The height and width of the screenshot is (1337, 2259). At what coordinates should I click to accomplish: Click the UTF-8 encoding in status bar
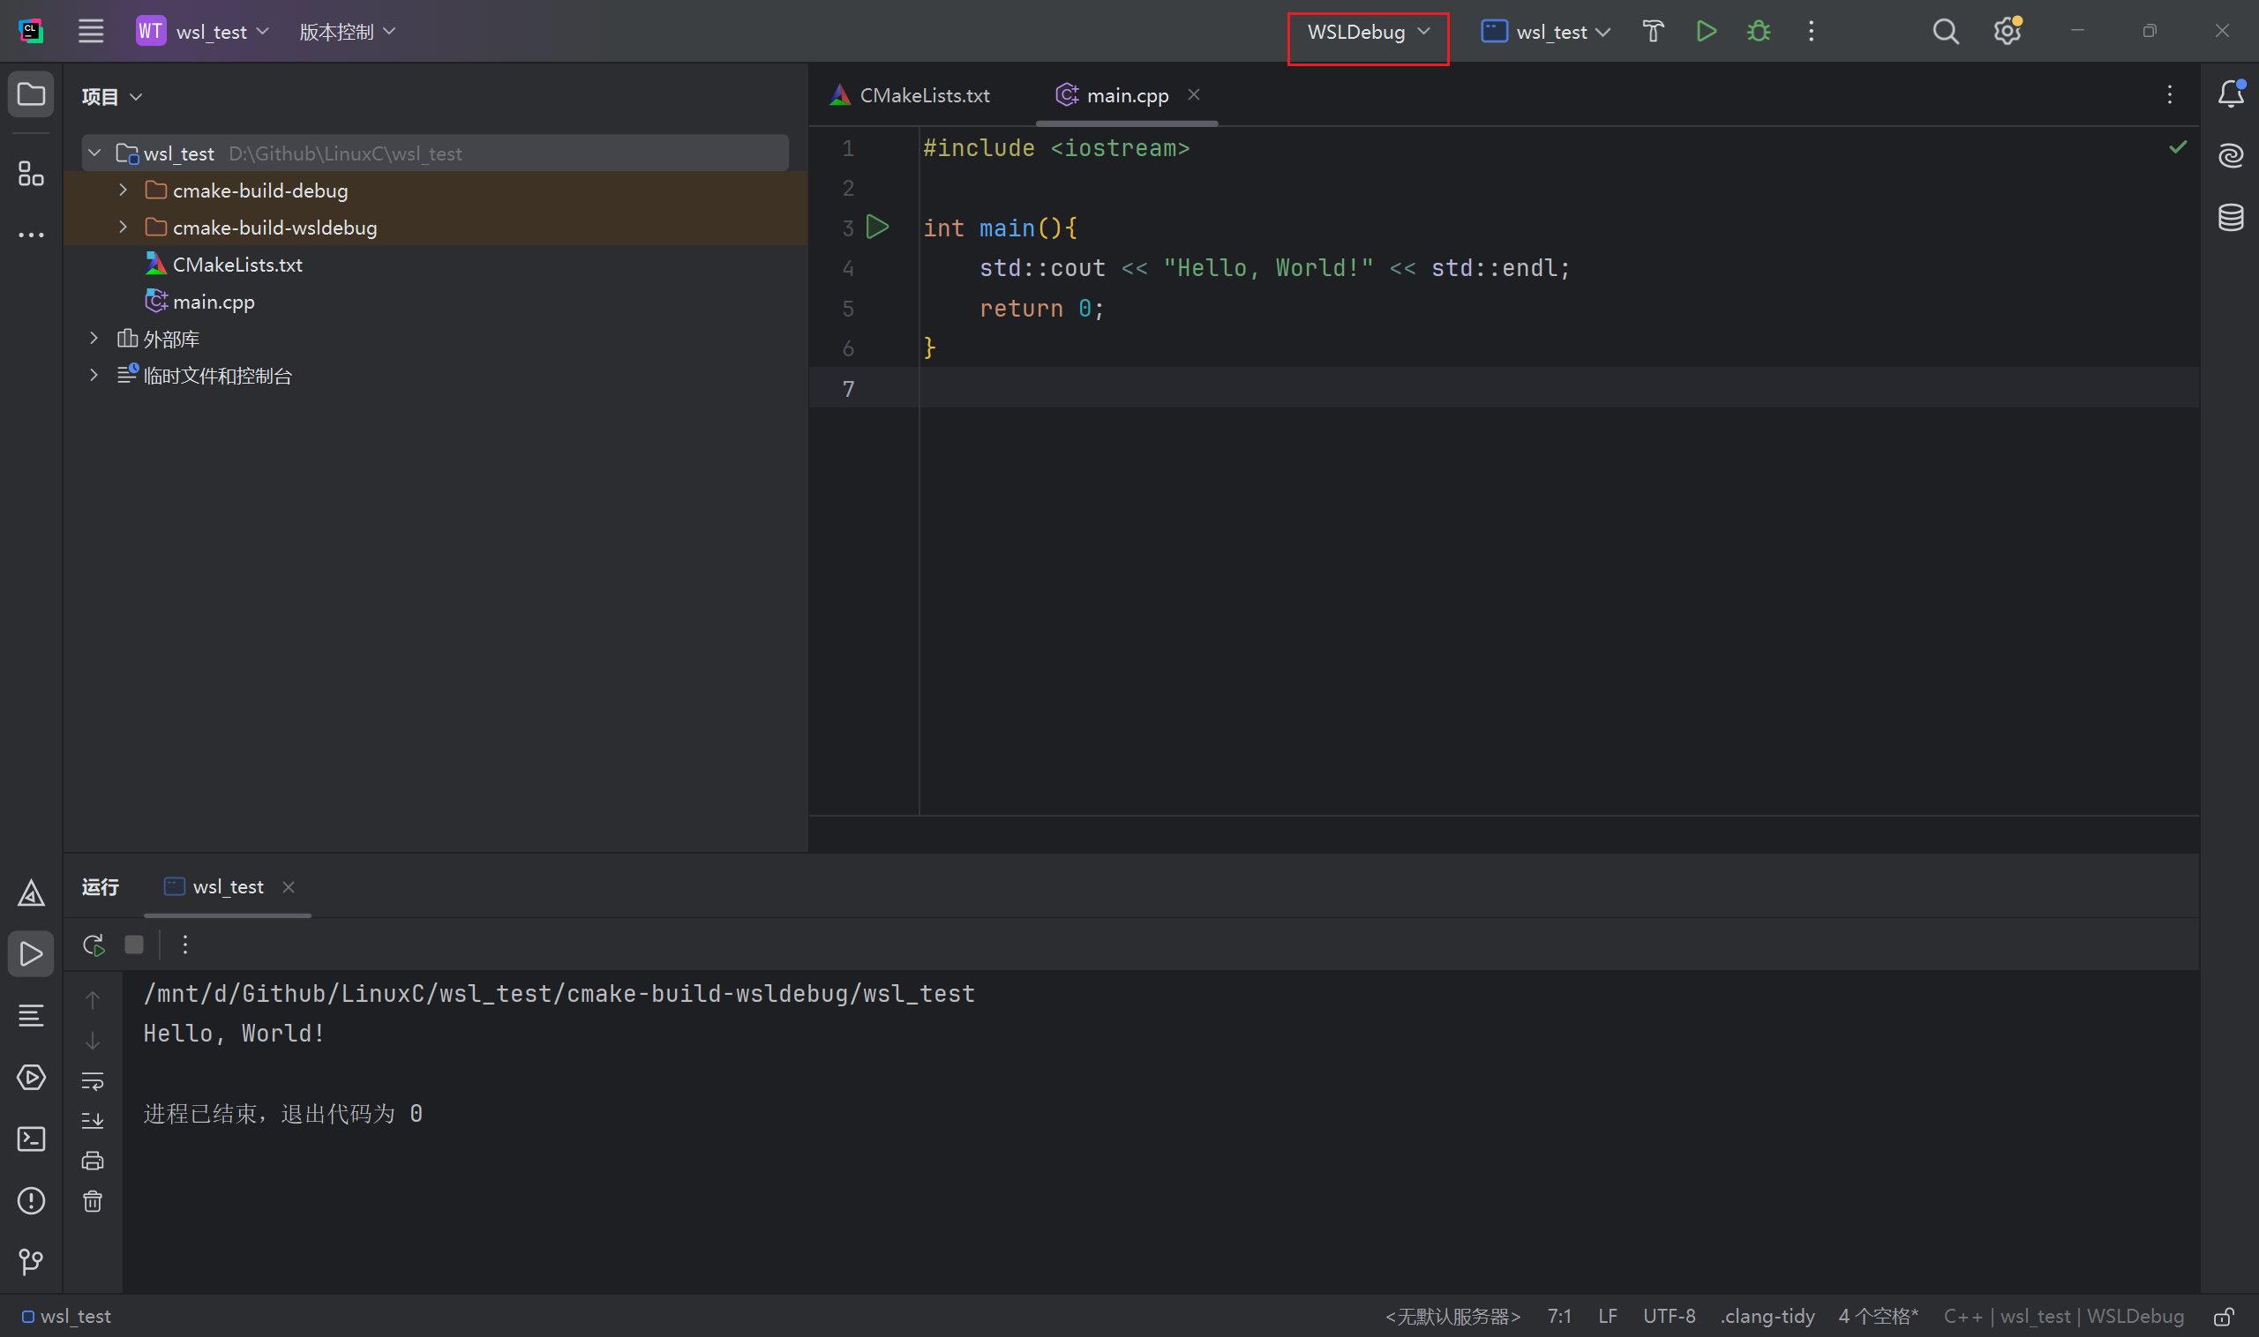1669,1317
